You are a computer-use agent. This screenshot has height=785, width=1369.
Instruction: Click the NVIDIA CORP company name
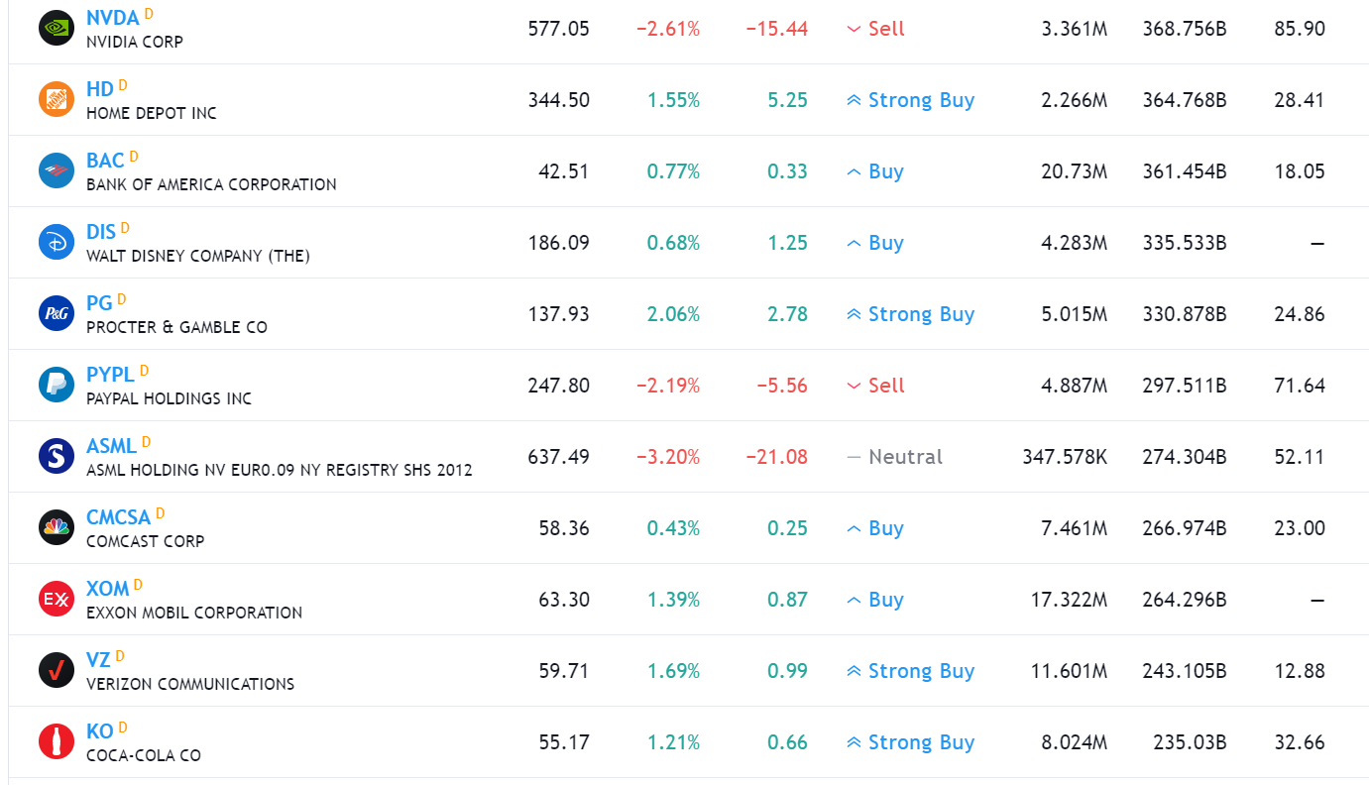click(135, 42)
